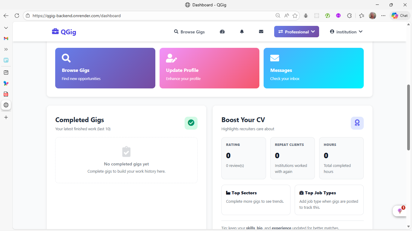Open the dashboard gauge icon in navbar
The width and height of the screenshot is (412, 231).
point(222,32)
